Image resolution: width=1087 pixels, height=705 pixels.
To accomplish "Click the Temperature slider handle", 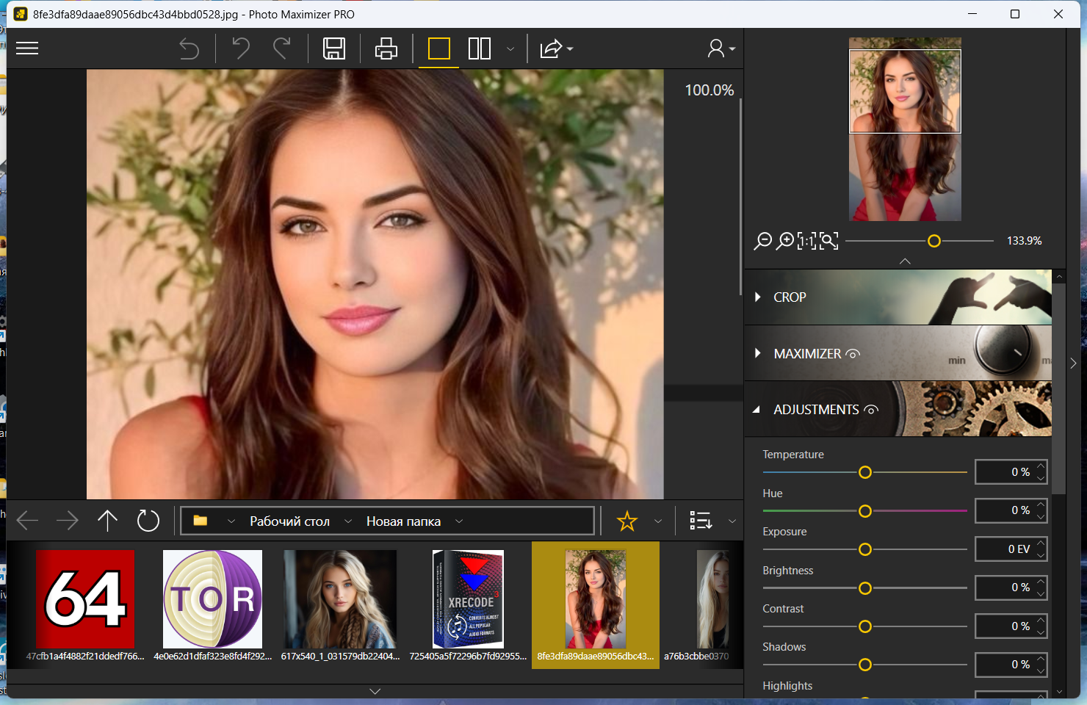I will point(865,472).
